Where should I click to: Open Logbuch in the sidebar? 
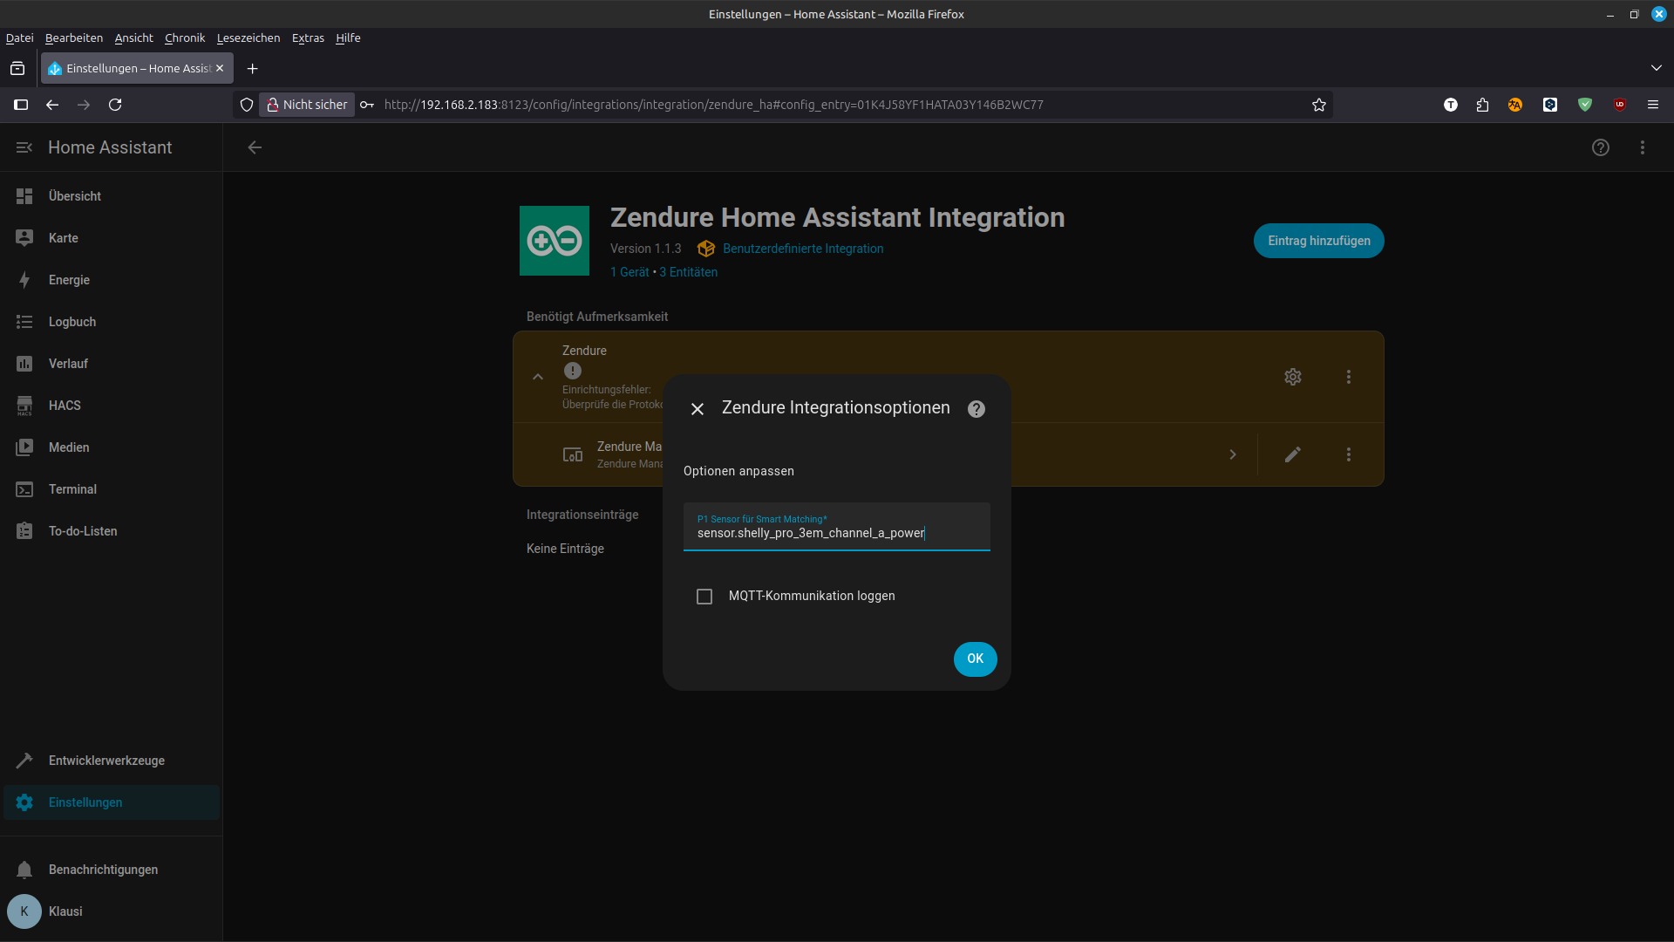point(112,322)
